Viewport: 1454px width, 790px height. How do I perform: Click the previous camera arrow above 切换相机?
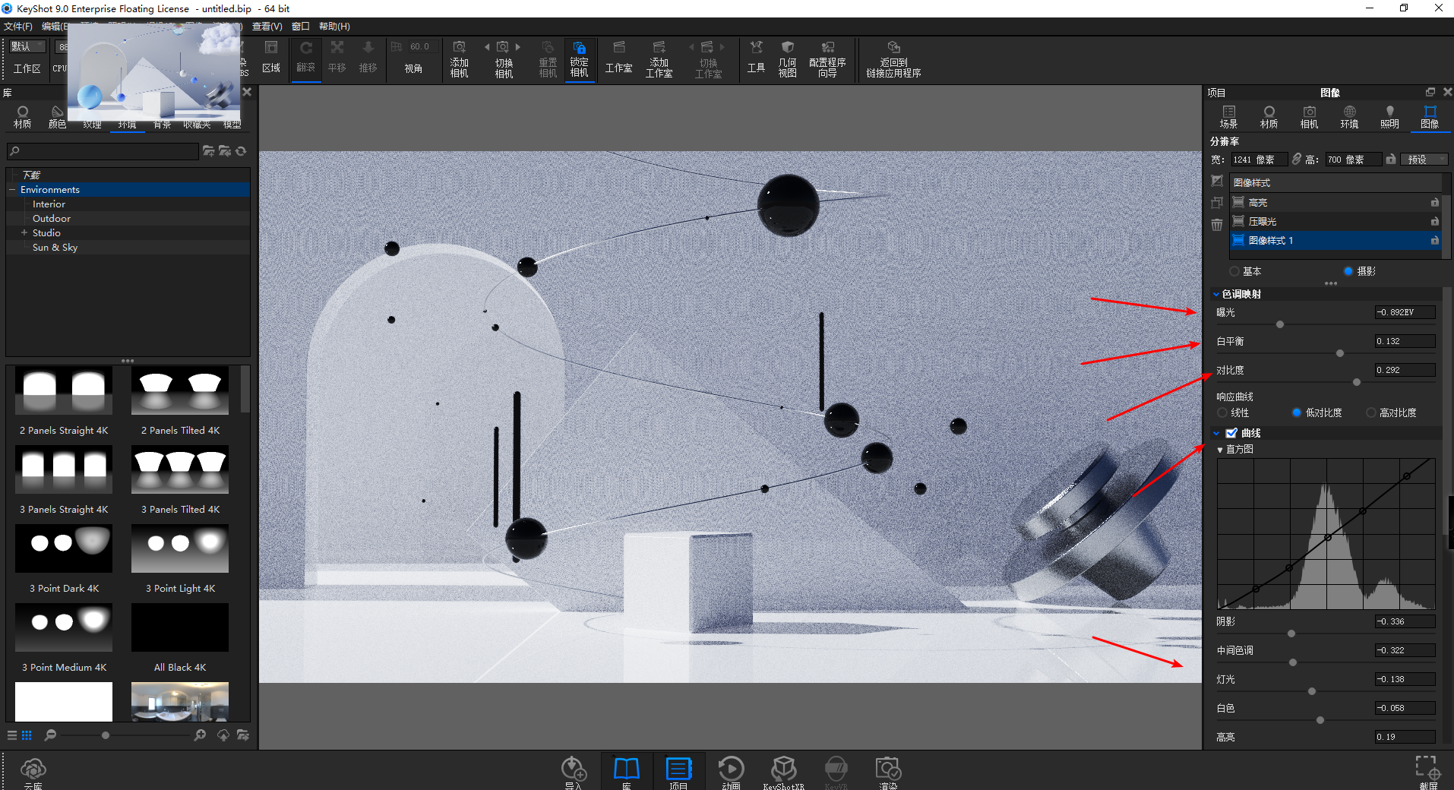click(487, 47)
